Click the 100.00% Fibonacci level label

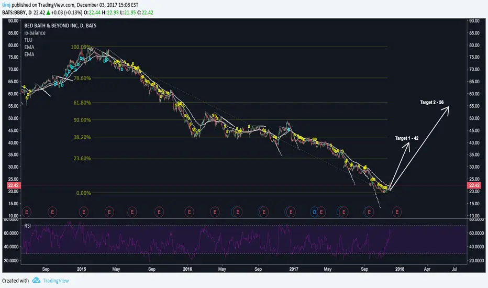click(x=81, y=47)
